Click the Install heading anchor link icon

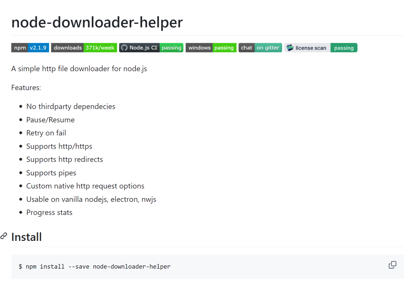(4, 236)
